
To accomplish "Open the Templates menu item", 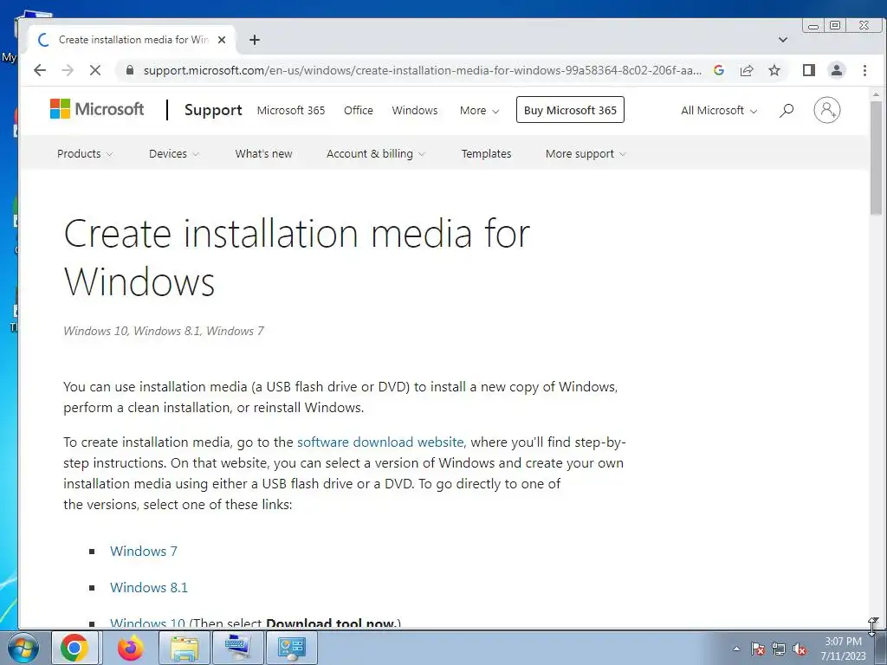I will pos(486,153).
